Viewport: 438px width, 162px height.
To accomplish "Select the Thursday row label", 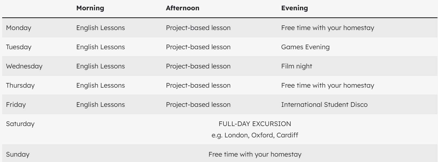I will click(20, 85).
